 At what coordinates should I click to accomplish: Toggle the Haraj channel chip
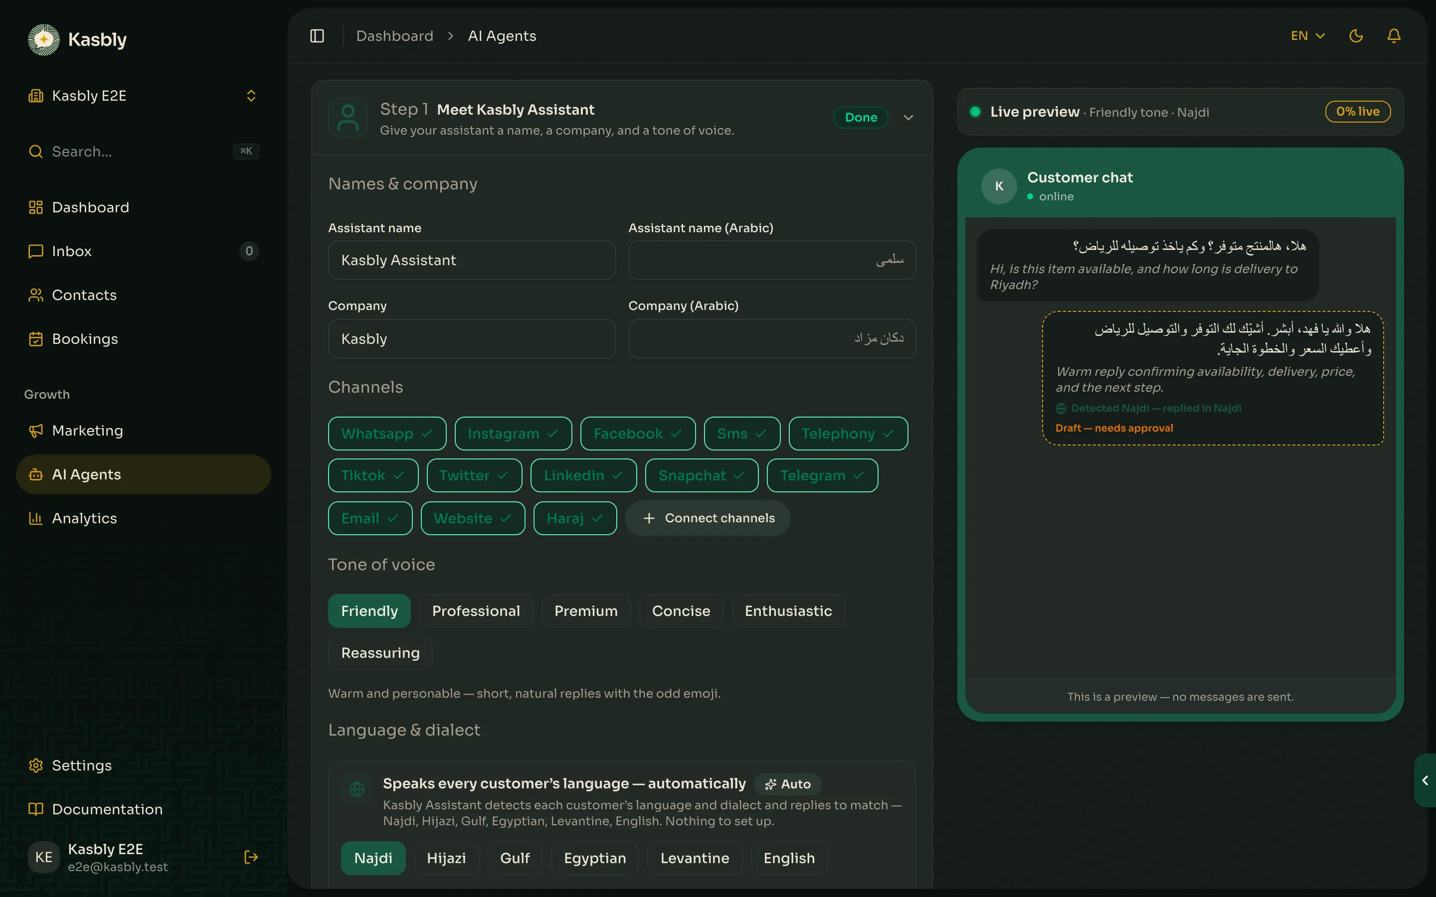(x=575, y=518)
